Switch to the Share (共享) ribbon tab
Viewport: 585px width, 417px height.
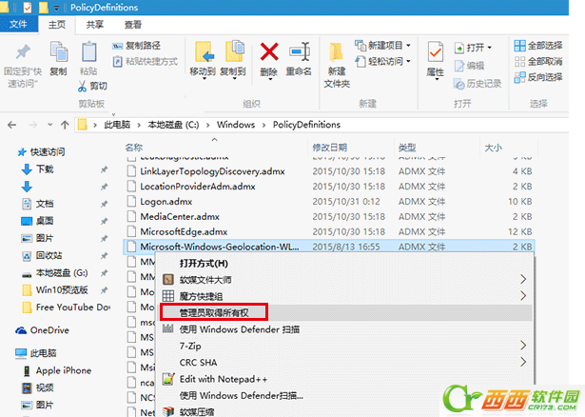pyautogui.click(x=95, y=25)
